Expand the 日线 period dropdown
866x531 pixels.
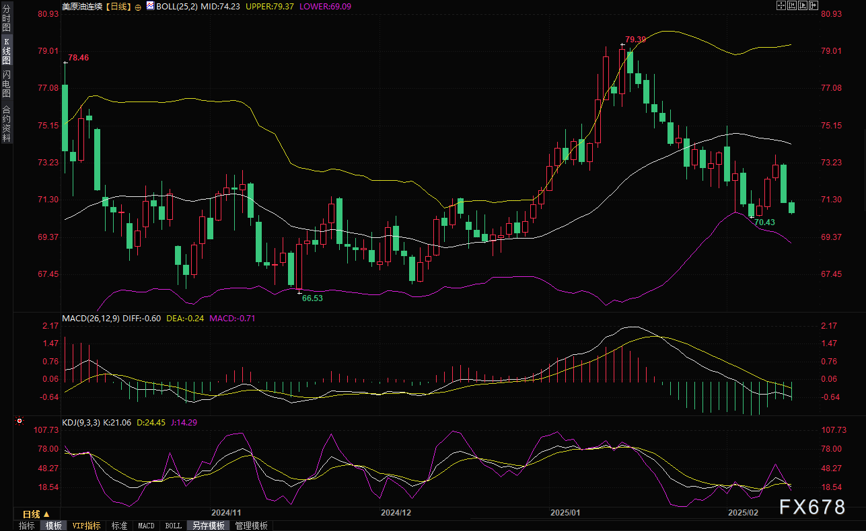36,514
